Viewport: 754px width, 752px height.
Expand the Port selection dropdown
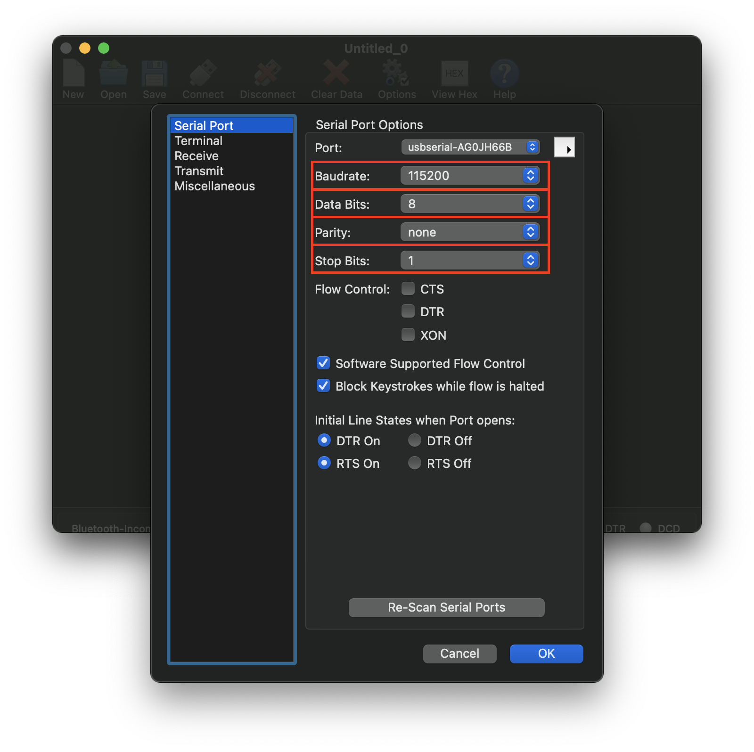pyautogui.click(x=470, y=147)
